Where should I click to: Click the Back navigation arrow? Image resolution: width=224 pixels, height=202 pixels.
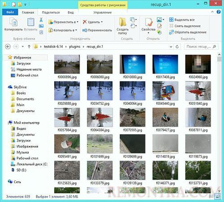[8, 47]
